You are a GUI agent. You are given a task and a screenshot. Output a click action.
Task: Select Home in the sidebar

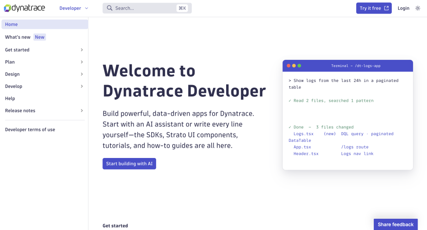[45, 24]
